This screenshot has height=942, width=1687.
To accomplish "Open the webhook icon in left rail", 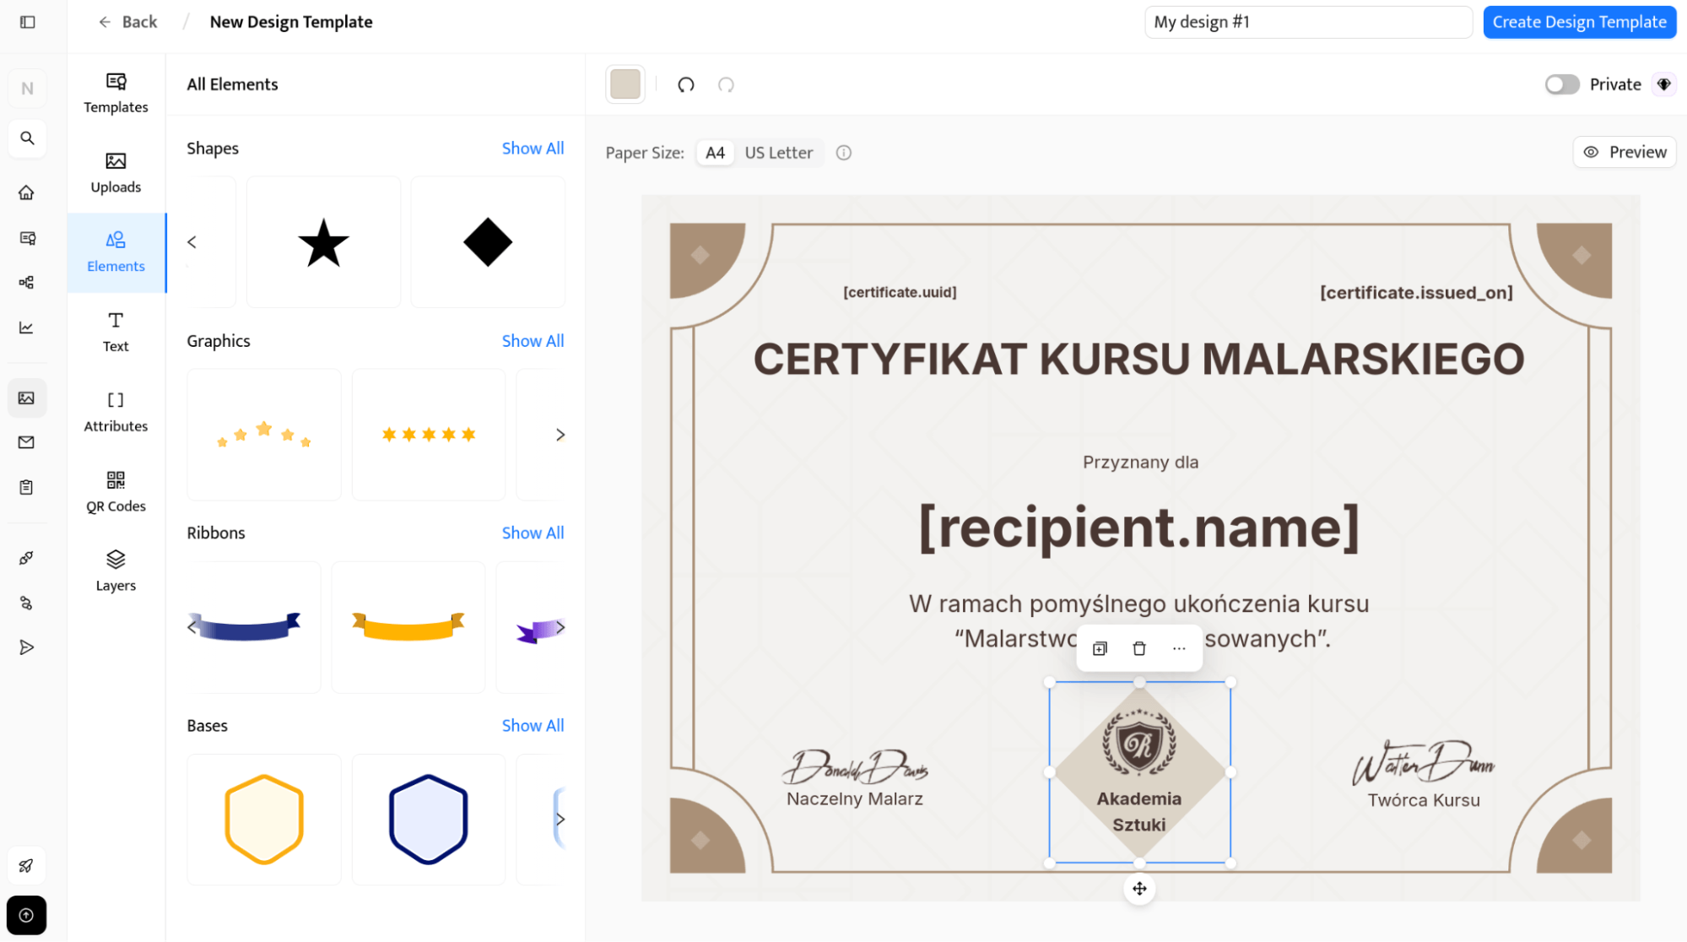I will pyautogui.click(x=27, y=603).
